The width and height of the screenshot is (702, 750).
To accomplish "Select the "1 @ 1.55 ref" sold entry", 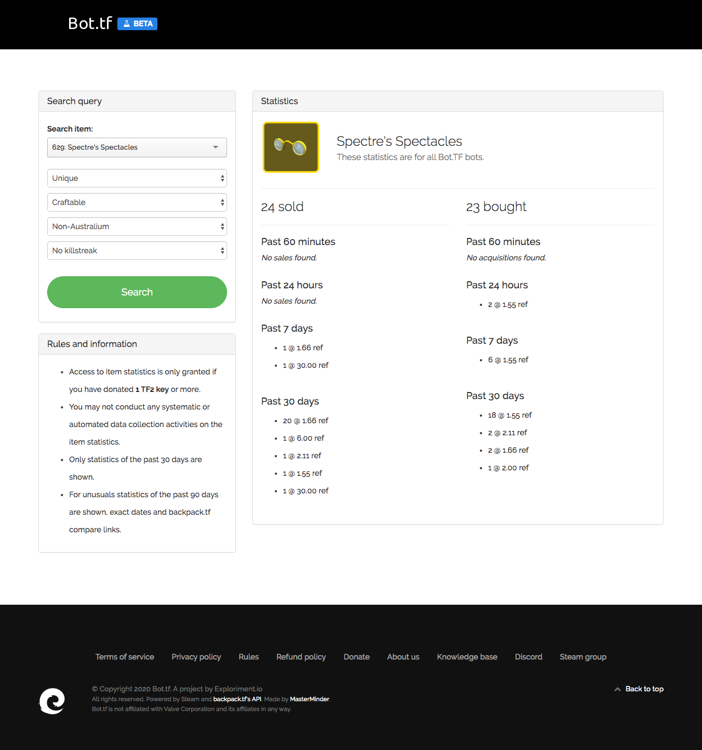I will tap(303, 473).
